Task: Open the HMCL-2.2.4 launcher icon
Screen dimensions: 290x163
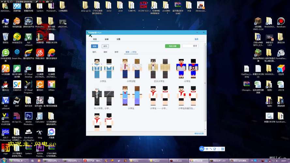Action: tap(258, 24)
